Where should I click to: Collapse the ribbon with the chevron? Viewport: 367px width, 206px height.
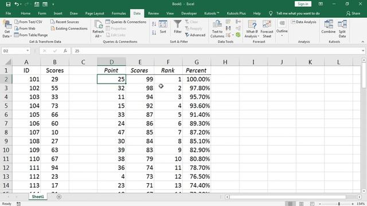pyautogui.click(x=363, y=42)
